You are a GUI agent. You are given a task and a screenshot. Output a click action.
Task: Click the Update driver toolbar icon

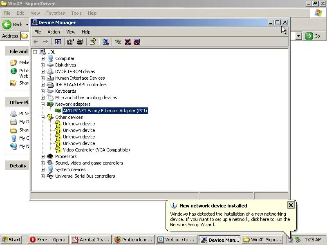tap(118, 42)
